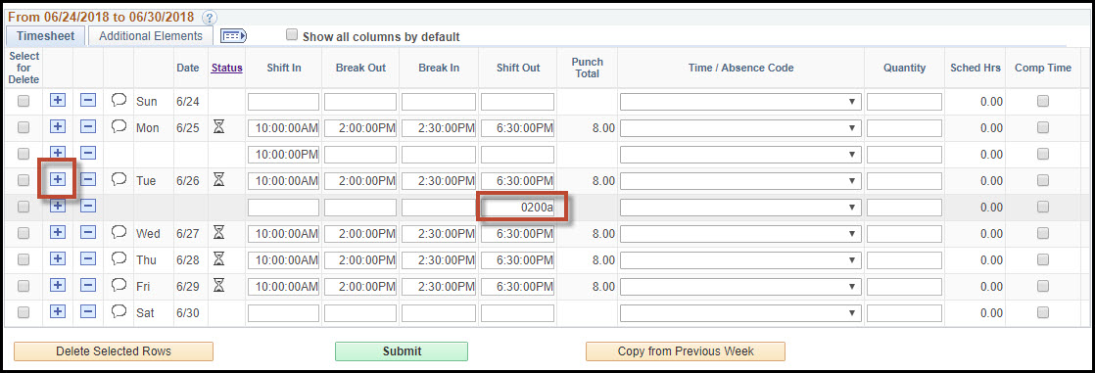The width and height of the screenshot is (1095, 373).
Task: Open Time / Absence Code dropdown for Thu 6/28
Action: pyautogui.click(x=740, y=259)
